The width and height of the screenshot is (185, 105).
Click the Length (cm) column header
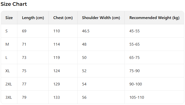tap(33, 18)
